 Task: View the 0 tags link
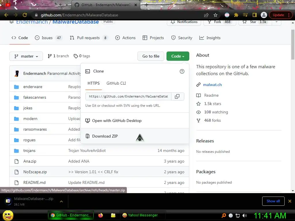82,56
